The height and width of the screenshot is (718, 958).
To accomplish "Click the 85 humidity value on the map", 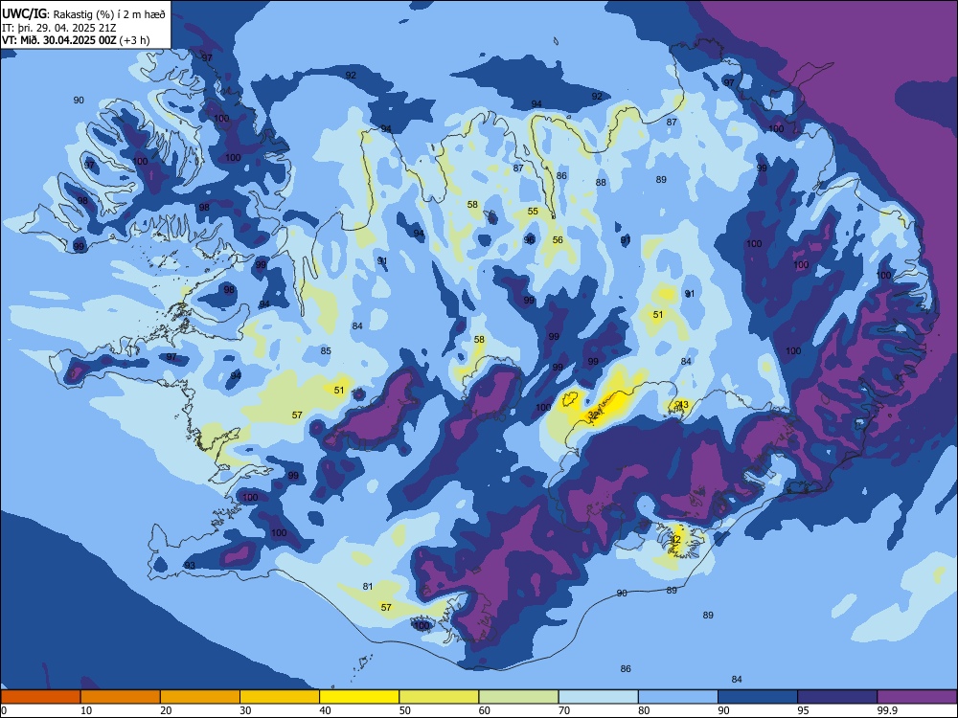I will [326, 351].
